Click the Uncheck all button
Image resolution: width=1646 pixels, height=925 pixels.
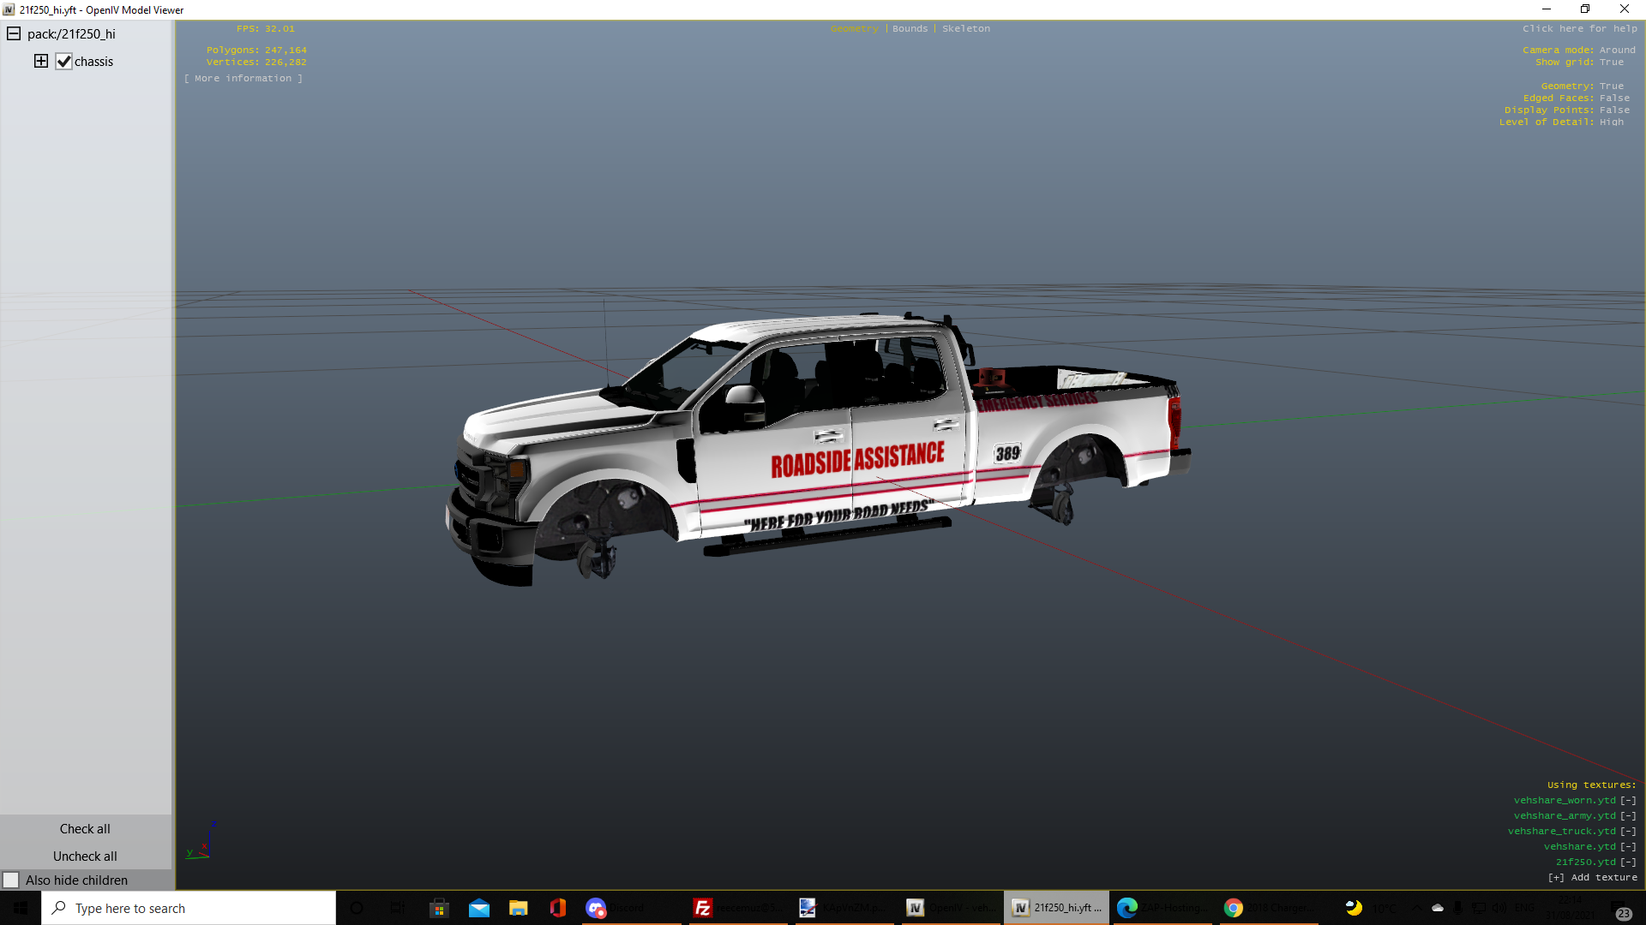85,856
